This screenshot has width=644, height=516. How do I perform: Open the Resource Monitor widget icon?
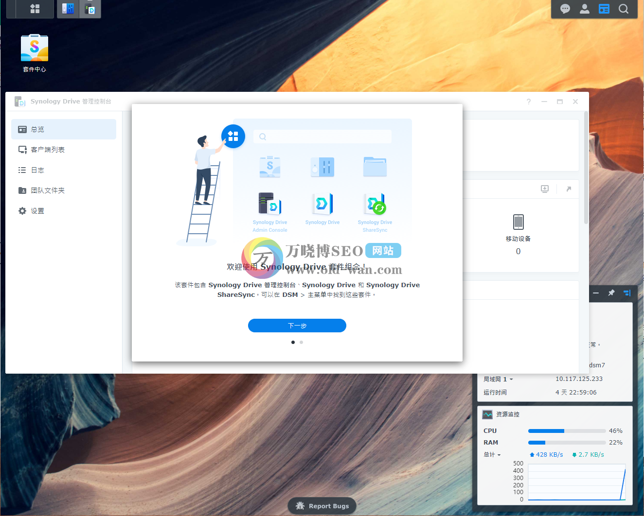(x=487, y=414)
